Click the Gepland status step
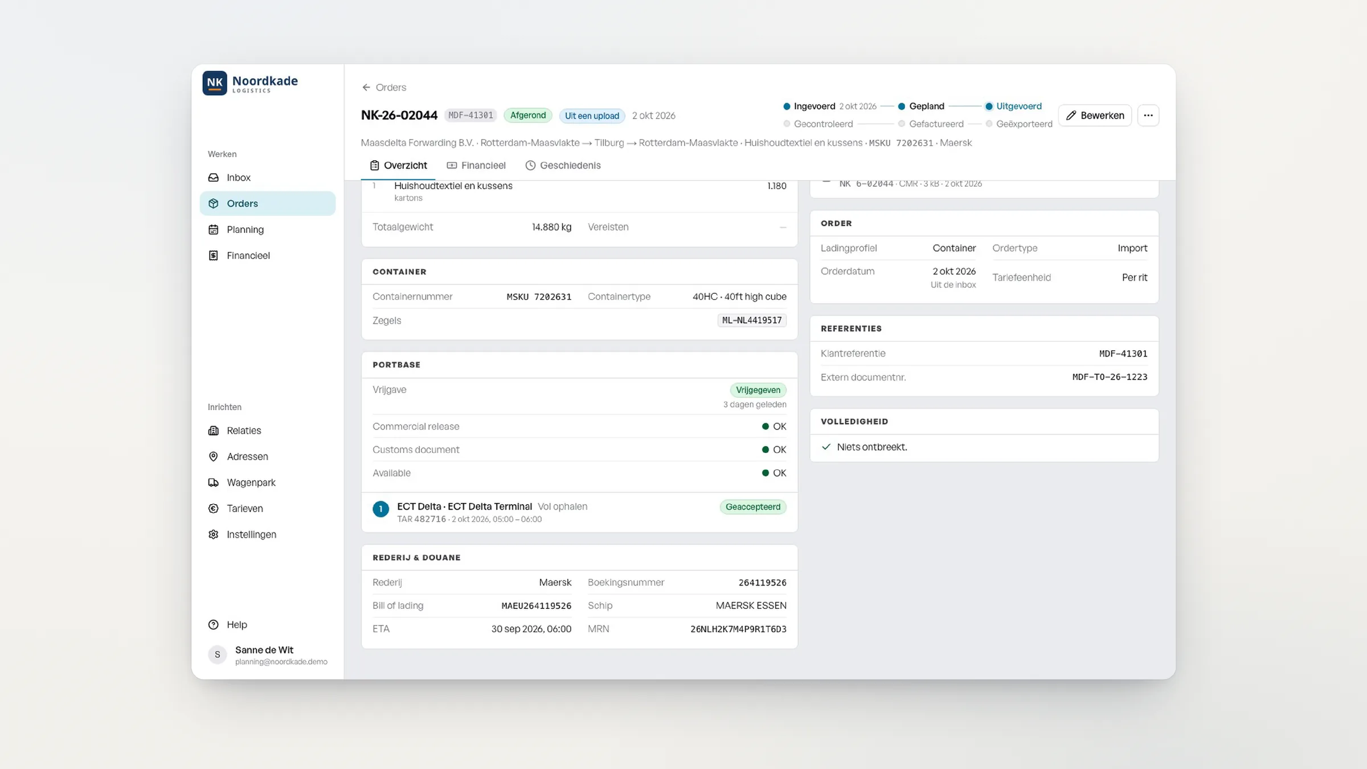1367x769 pixels. click(x=921, y=107)
